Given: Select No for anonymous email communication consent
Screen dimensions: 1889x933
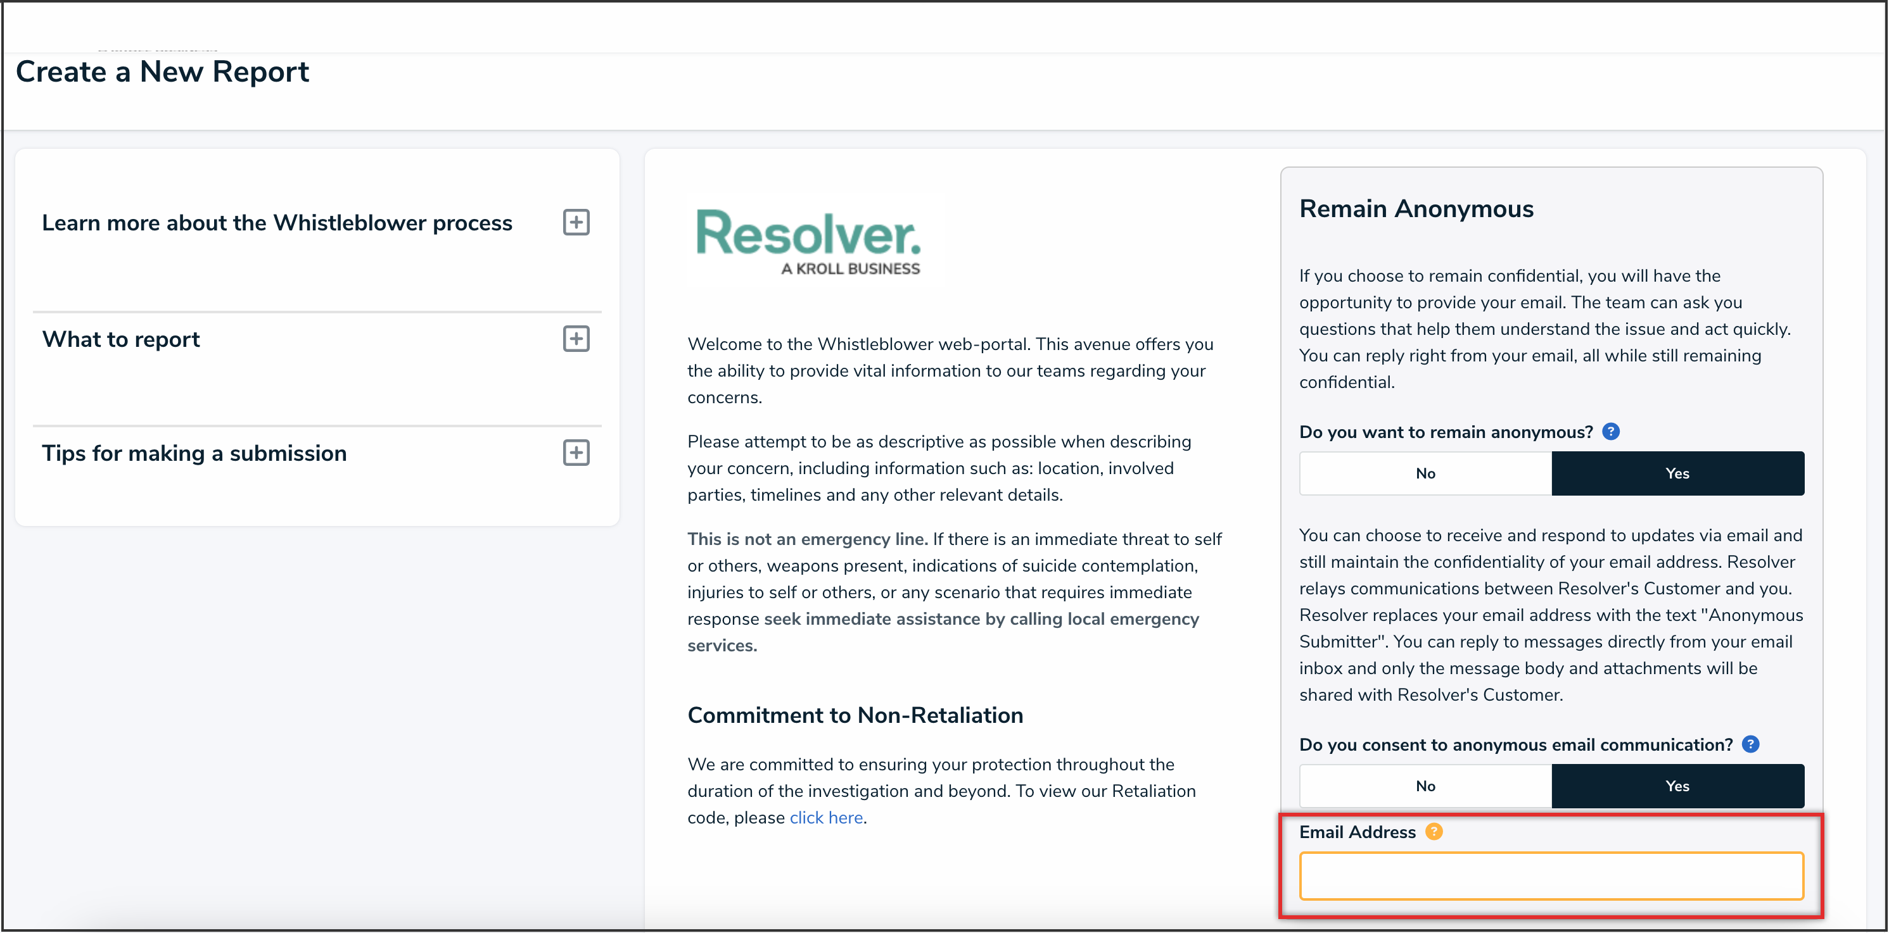Looking at the screenshot, I should tap(1425, 786).
